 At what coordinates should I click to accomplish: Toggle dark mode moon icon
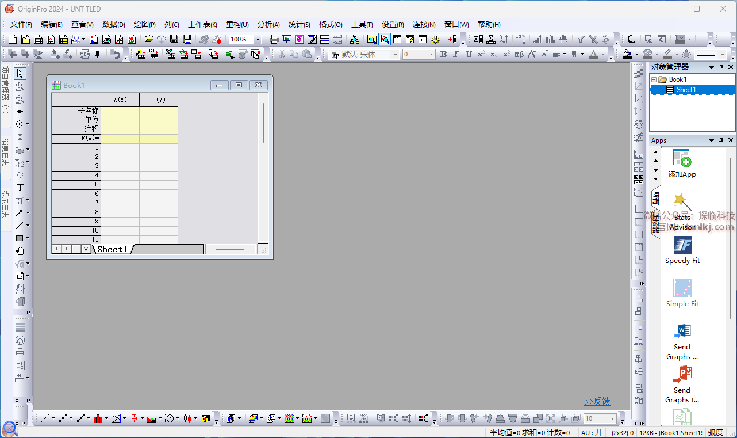point(631,39)
